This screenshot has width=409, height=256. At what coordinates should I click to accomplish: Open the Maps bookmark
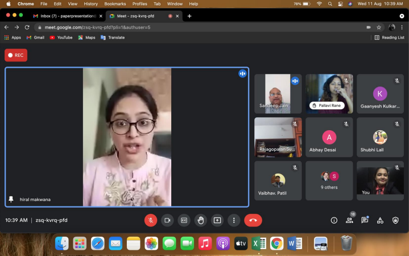86,38
